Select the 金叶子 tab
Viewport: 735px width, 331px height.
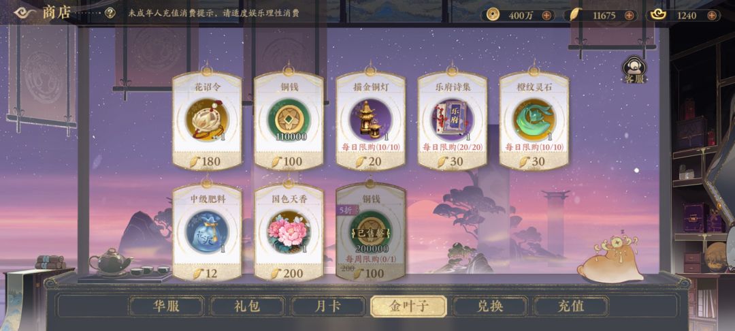409,306
